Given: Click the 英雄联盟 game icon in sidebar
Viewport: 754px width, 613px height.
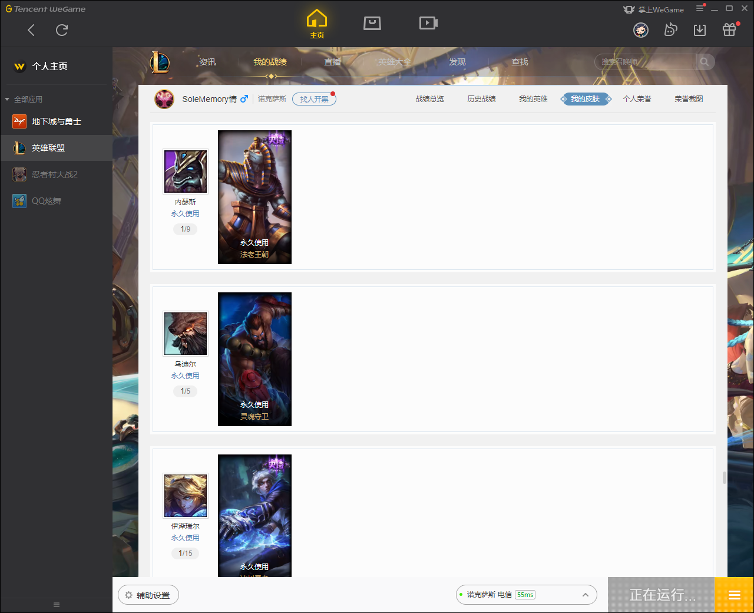Looking at the screenshot, I should pyautogui.click(x=19, y=148).
